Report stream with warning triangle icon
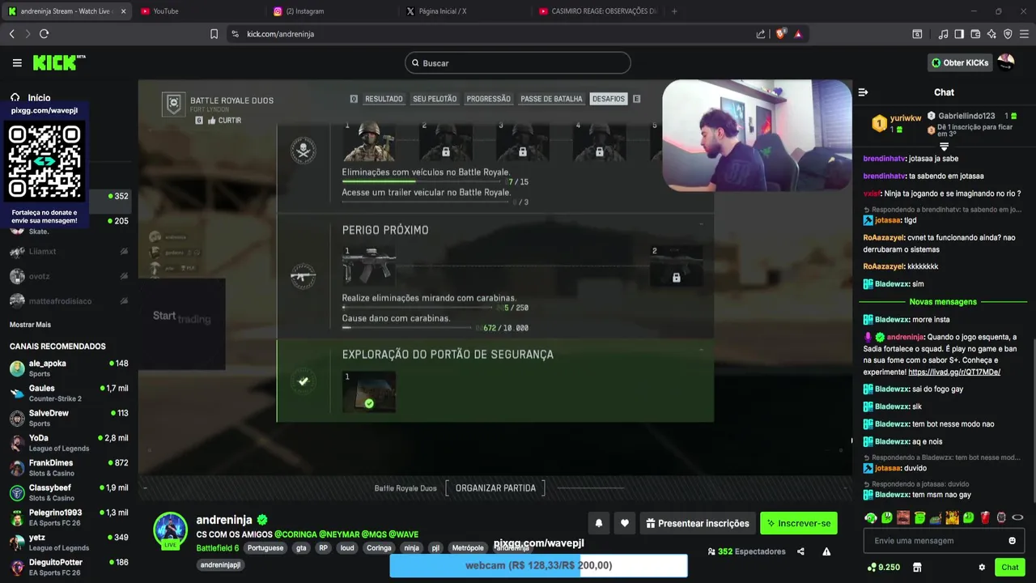Image resolution: width=1036 pixels, height=583 pixels. pos(826,551)
